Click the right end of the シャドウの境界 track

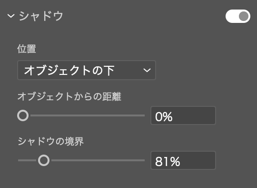pos(143,160)
